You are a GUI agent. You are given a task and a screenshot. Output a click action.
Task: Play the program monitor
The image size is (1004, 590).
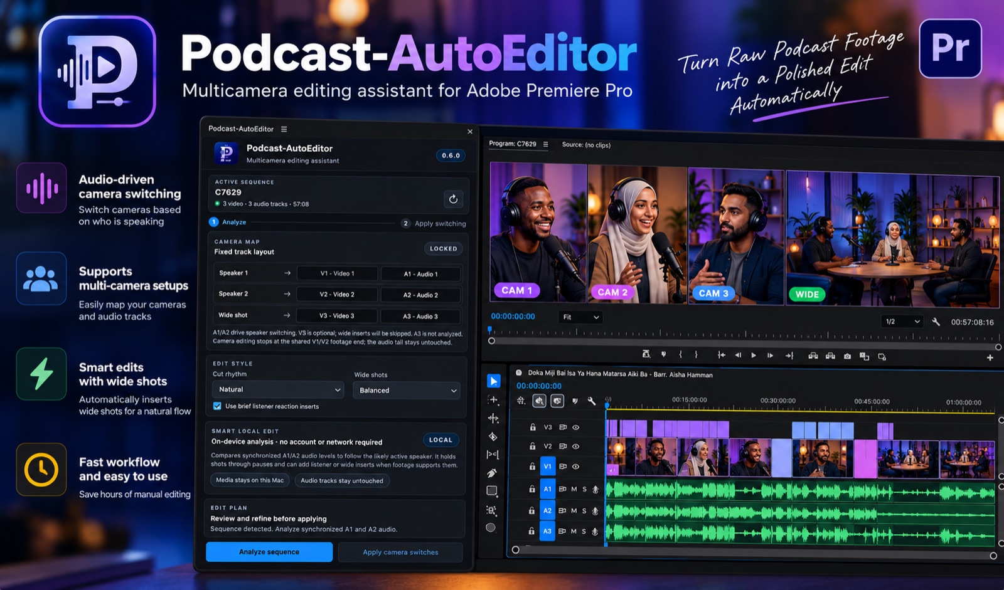754,355
